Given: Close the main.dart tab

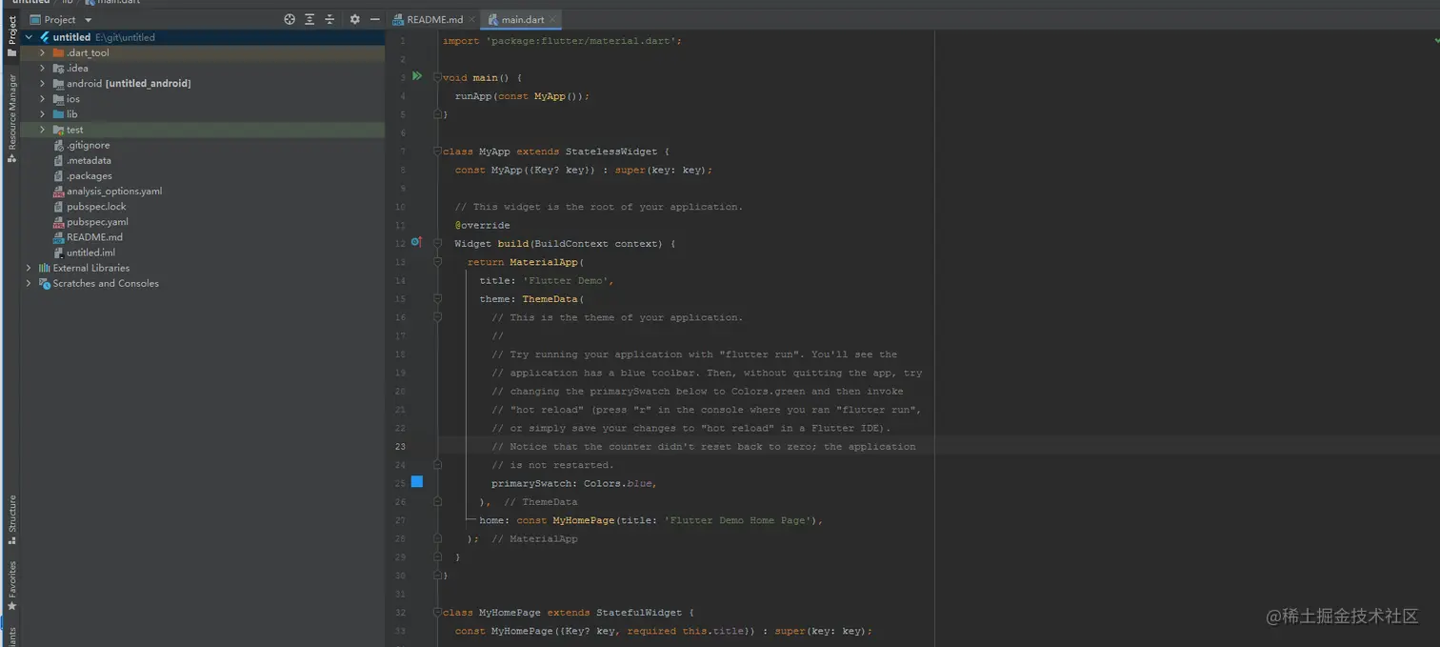Looking at the screenshot, I should tap(553, 19).
